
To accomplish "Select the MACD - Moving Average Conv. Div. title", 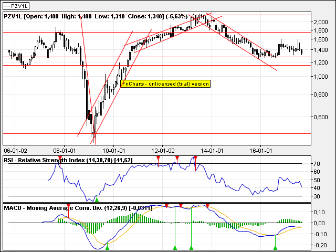I will pos(78,208).
